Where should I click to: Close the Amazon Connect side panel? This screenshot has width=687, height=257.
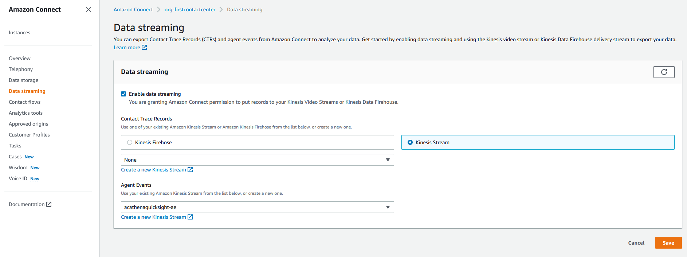coord(89,9)
